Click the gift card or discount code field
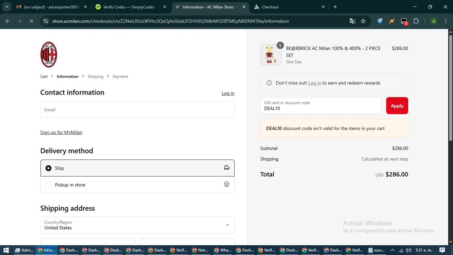The height and width of the screenshot is (255, 453). 321,106
